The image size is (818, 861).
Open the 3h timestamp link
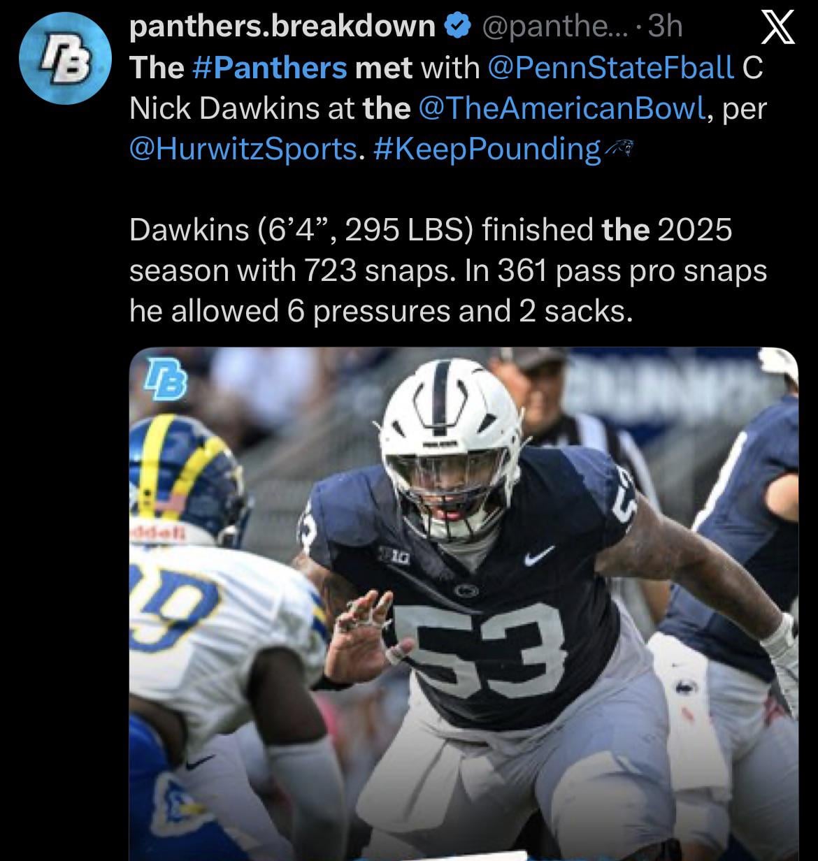click(666, 27)
